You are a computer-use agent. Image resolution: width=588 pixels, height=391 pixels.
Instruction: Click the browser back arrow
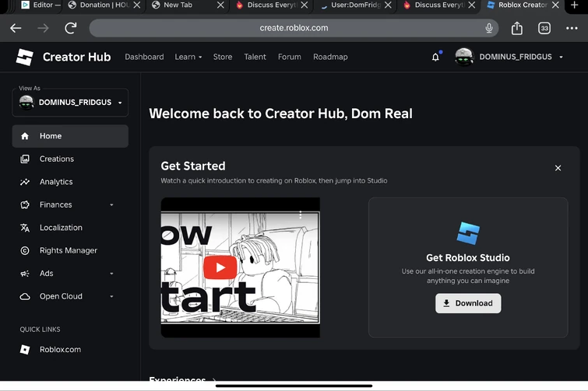pyautogui.click(x=16, y=29)
